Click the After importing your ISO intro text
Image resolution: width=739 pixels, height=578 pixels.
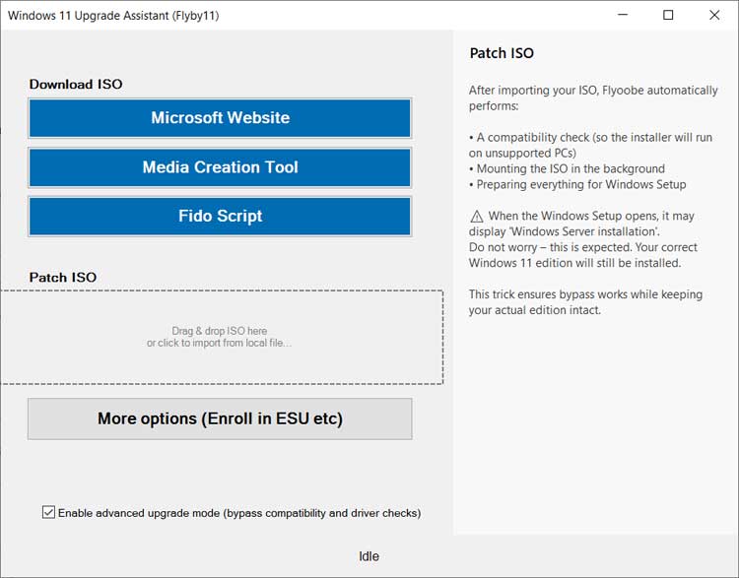click(592, 97)
